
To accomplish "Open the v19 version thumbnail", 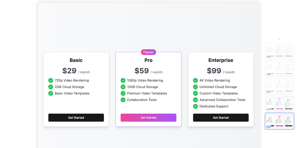I will [279, 51].
